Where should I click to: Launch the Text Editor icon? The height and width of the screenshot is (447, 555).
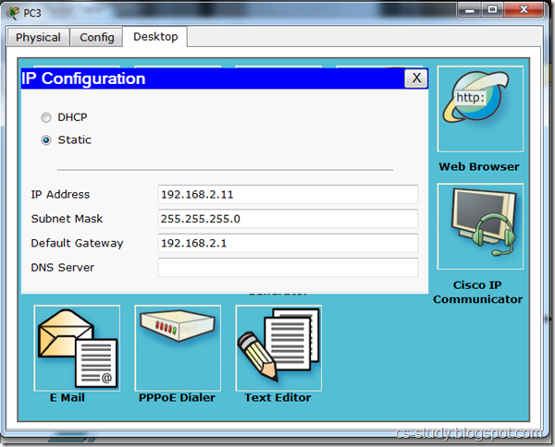[278, 348]
